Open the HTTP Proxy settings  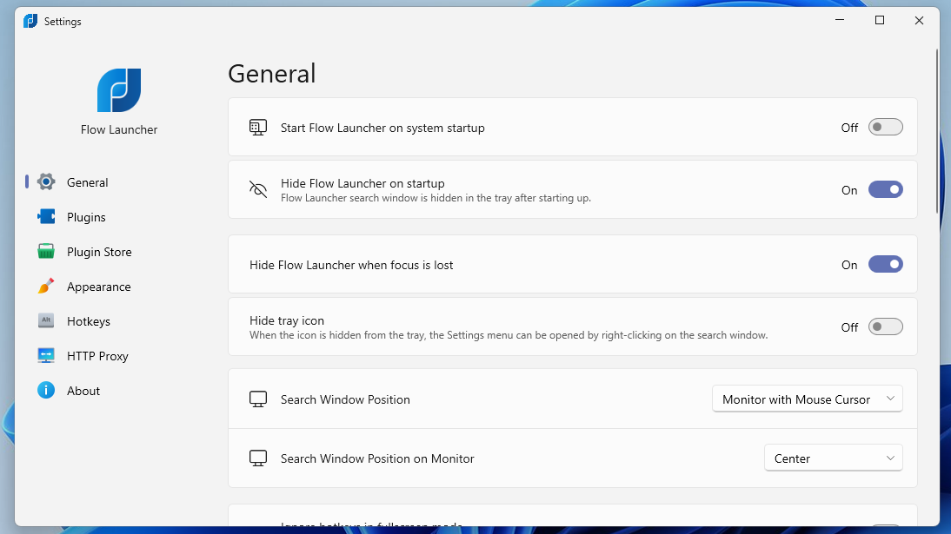tap(96, 355)
